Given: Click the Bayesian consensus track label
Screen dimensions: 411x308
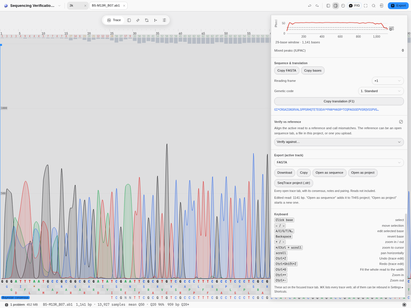Looking at the screenshot, I should click(15, 297).
